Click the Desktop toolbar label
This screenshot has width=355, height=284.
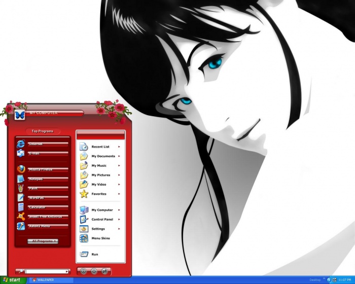315,280
